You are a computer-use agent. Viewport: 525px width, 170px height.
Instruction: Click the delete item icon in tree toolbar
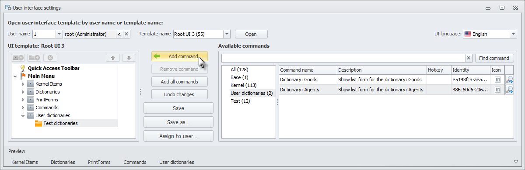(50, 57)
